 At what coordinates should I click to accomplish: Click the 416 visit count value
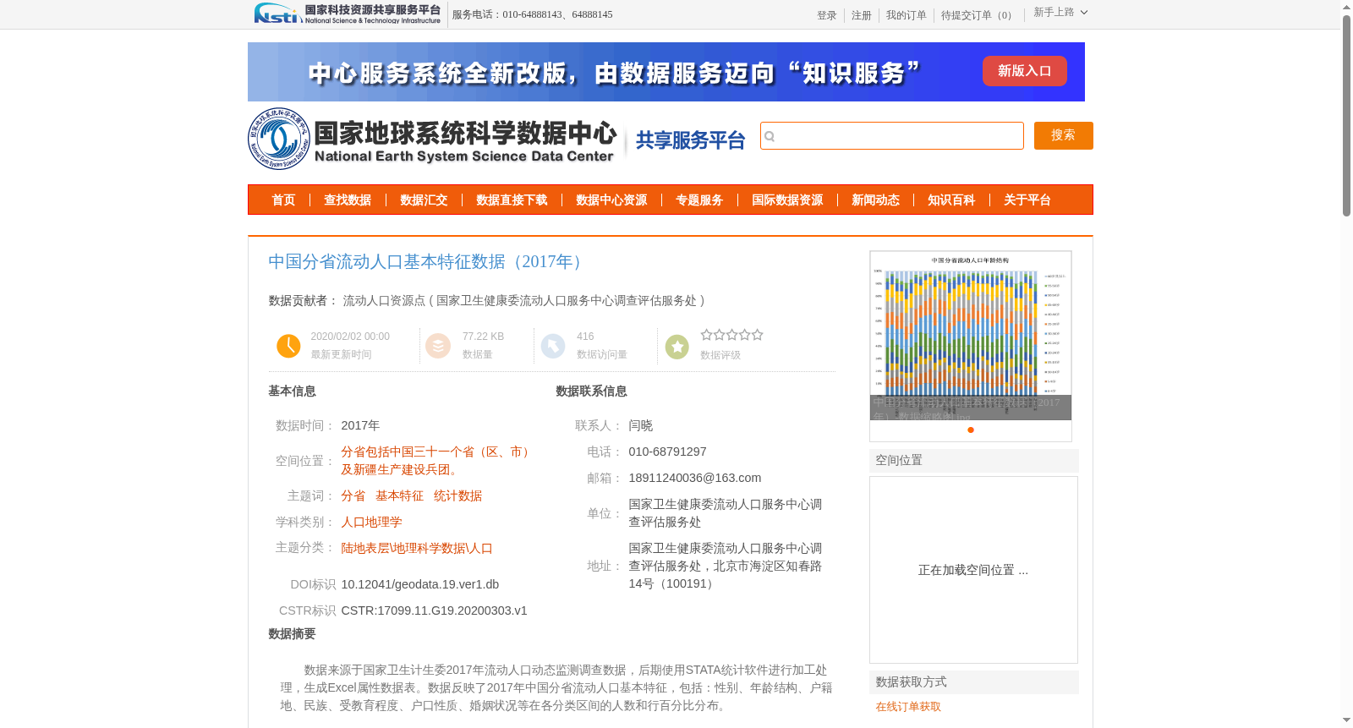tap(585, 337)
